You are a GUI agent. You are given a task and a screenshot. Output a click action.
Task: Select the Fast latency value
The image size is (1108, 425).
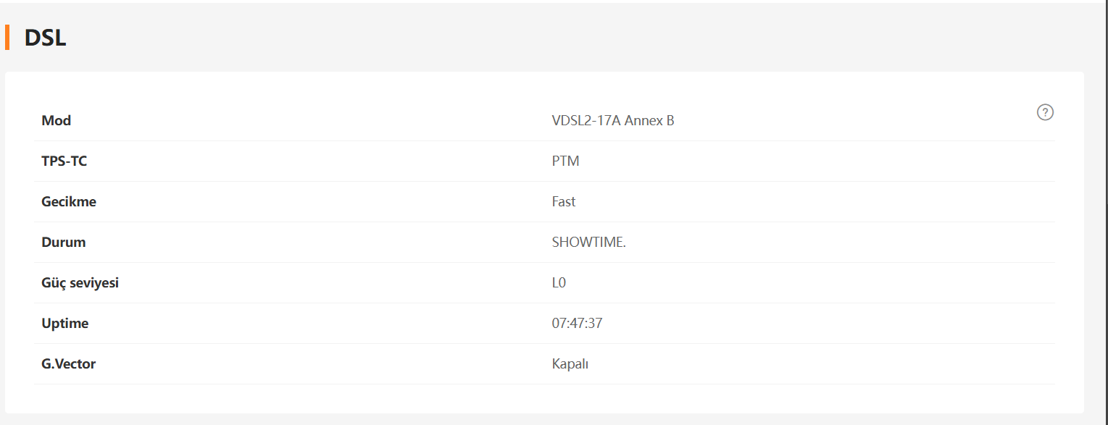click(563, 202)
